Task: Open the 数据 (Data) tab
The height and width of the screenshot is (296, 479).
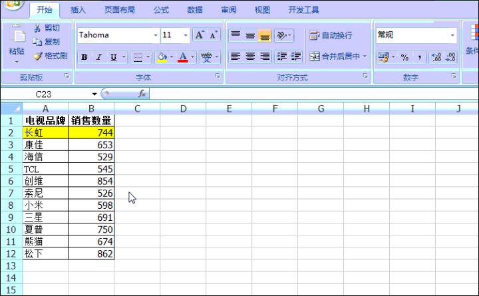Action: pos(194,10)
